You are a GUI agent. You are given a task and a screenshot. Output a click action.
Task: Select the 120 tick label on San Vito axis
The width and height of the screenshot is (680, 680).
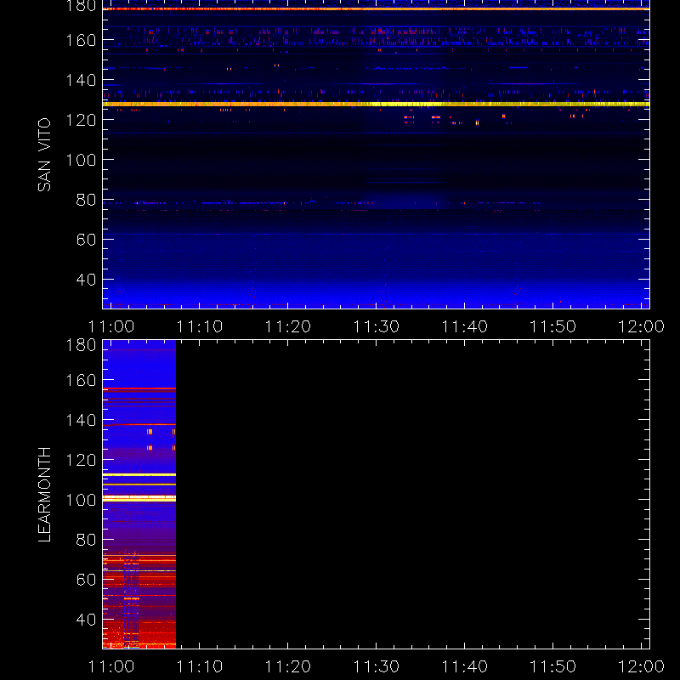81,120
